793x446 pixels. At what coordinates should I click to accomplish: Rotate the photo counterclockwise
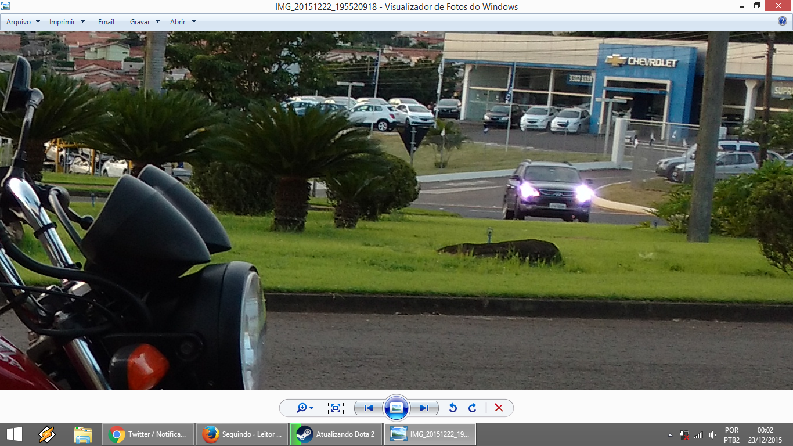453,408
